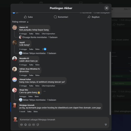Open Jayyid profile avatar
This screenshot has height=131, width=131.
(14, 43)
